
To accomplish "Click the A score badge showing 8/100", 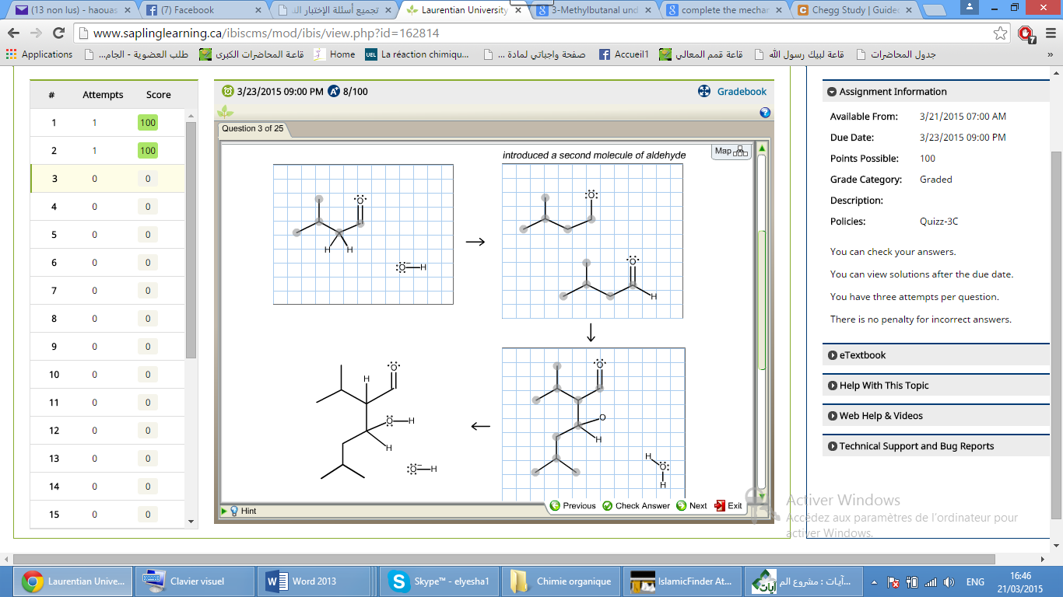I will click(x=332, y=91).
